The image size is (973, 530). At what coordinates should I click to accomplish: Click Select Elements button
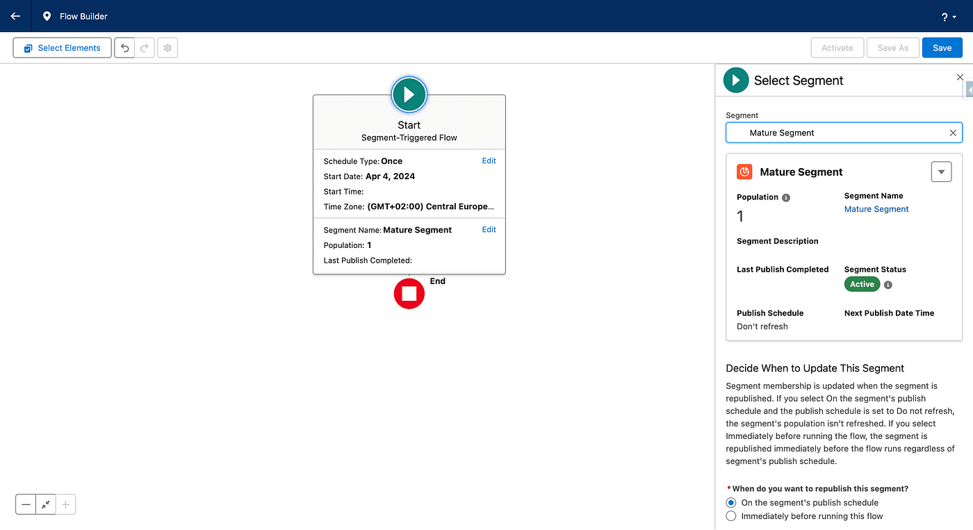(x=62, y=48)
